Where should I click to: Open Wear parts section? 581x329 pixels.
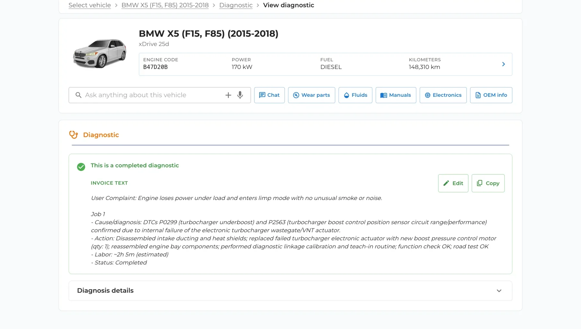[x=311, y=95]
